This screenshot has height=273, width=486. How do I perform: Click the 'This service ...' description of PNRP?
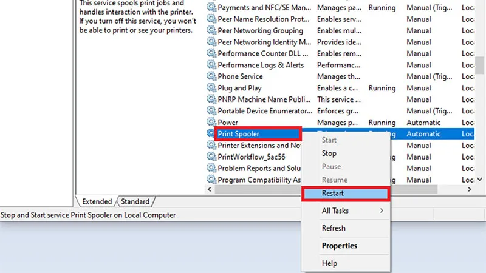coord(339,99)
